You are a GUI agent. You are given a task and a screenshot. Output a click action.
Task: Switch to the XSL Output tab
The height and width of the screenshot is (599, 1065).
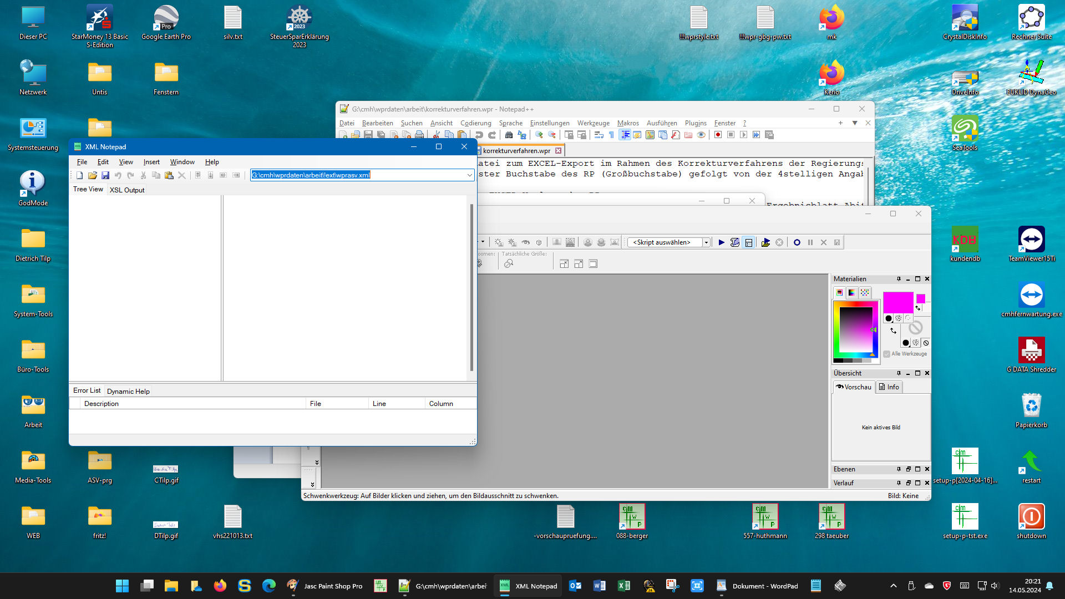[127, 190]
